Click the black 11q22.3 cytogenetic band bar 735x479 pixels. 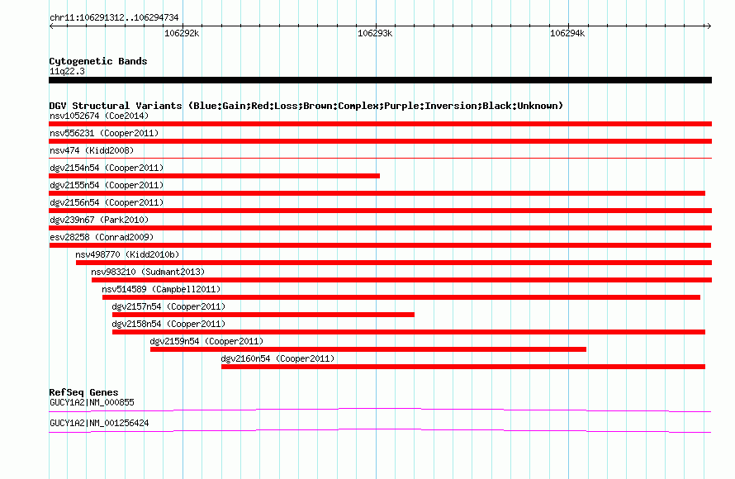pyautogui.click(x=380, y=80)
